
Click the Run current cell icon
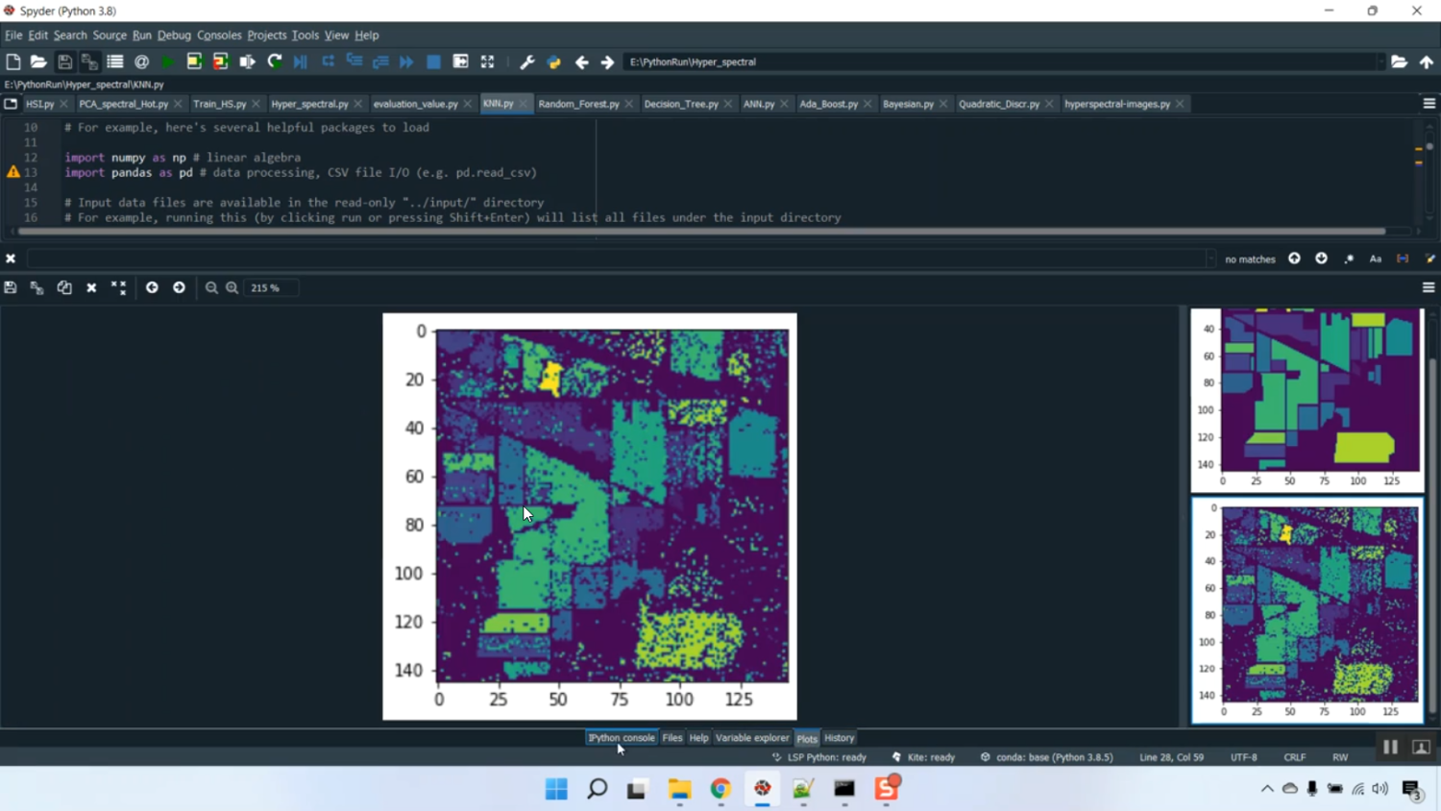point(194,61)
